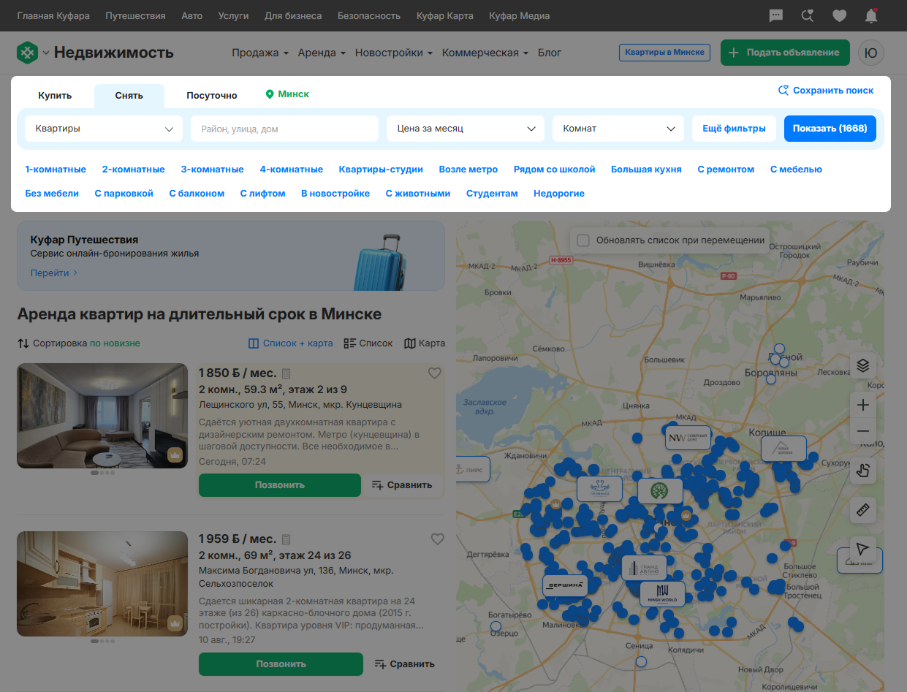
Task: Toggle update list when moving map checkbox
Action: pyautogui.click(x=583, y=240)
